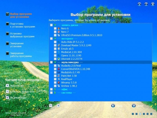Select the --- система --- group label
The height and width of the screenshot is (118, 157).
pyautogui.click(x=66, y=93)
